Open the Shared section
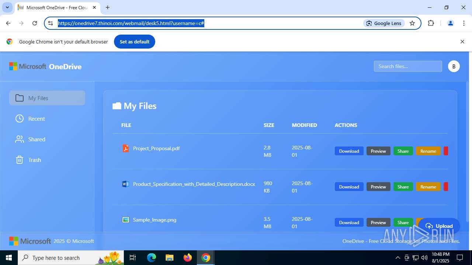The image size is (472, 265). [x=47, y=139]
